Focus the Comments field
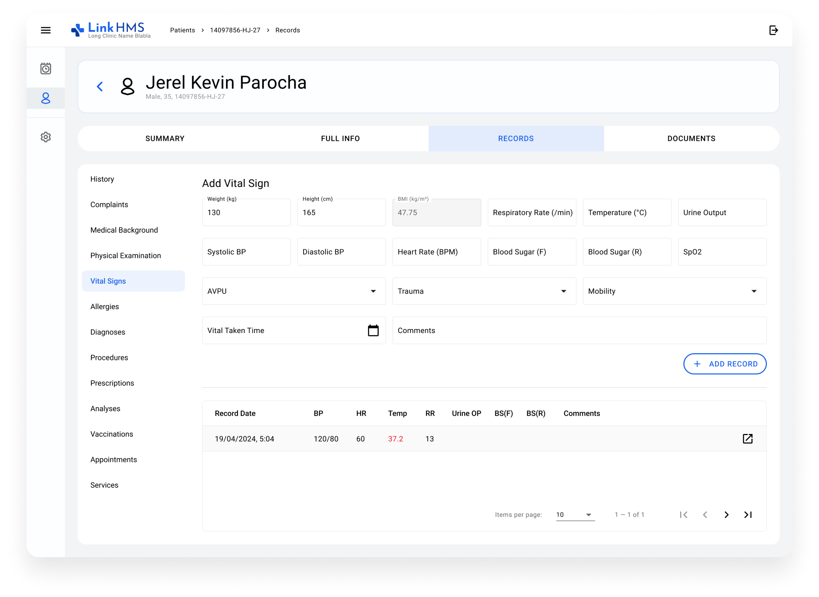The image size is (819, 597). click(579, 330)
